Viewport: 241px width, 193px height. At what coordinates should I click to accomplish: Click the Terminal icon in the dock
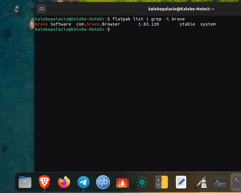[237, 181]
